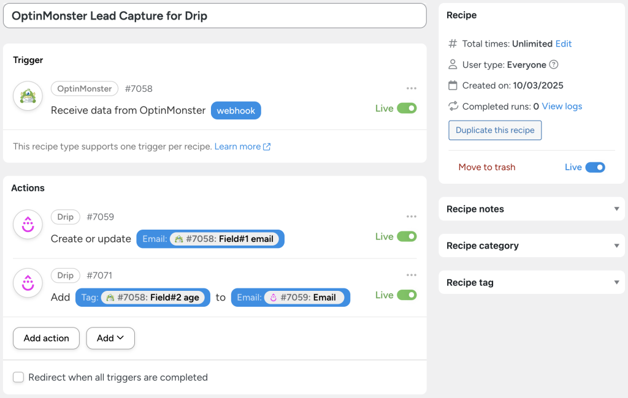
Task: Click the Duplicate this recipe button
Action: pyautogui.click(x=495, y=130)
